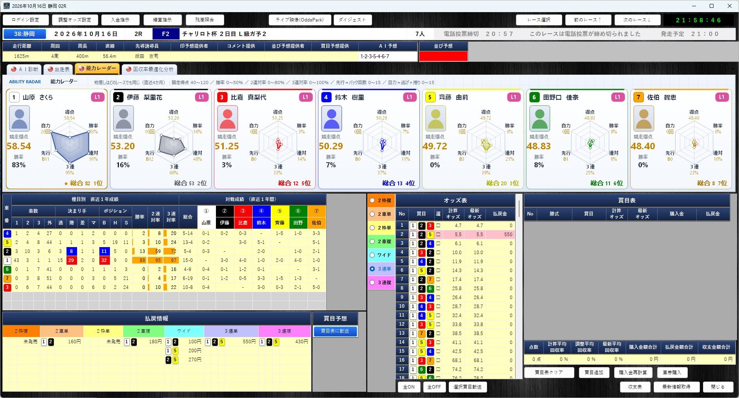Screen dimensions: 739x398
Task: Click 山原 さくら rider avatar icon
Action: tap(19, 118)
